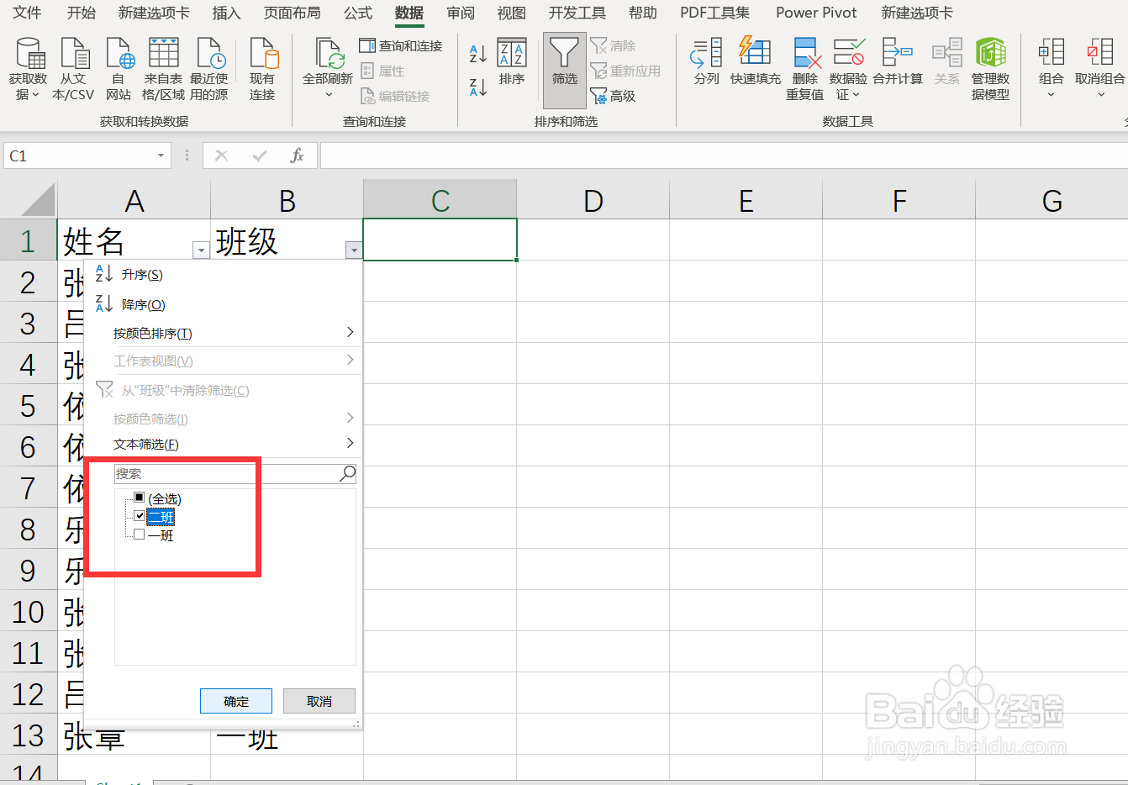
Task: Open the 获取数据 (Get Data) tool
Action: pos(28,69)
